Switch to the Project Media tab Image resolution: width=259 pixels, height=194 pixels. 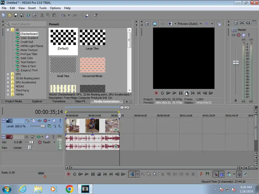click(x=14, y=101)
